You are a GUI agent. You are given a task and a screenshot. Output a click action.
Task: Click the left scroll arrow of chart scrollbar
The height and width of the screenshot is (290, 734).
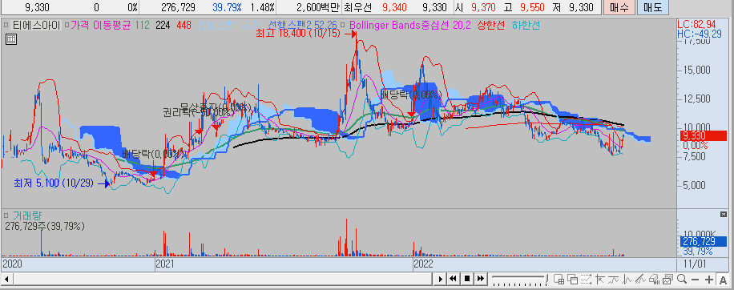tap(7, 280)
